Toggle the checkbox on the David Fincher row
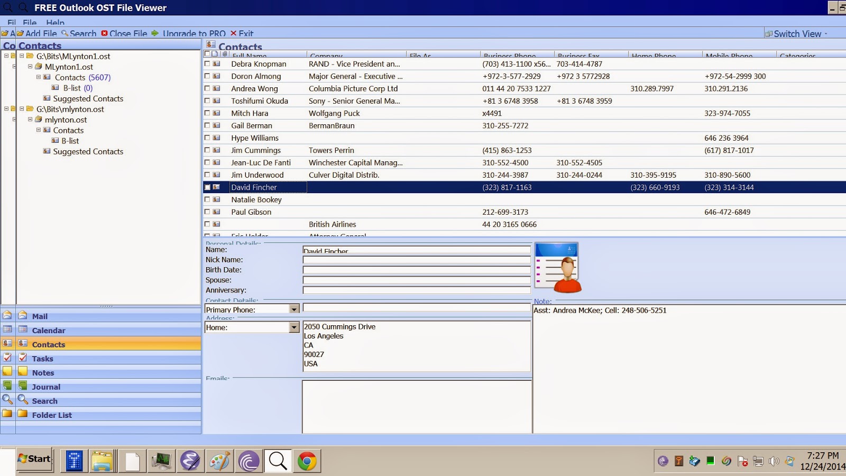Viewport: 846px width, 476px height. tap(207, 187)
